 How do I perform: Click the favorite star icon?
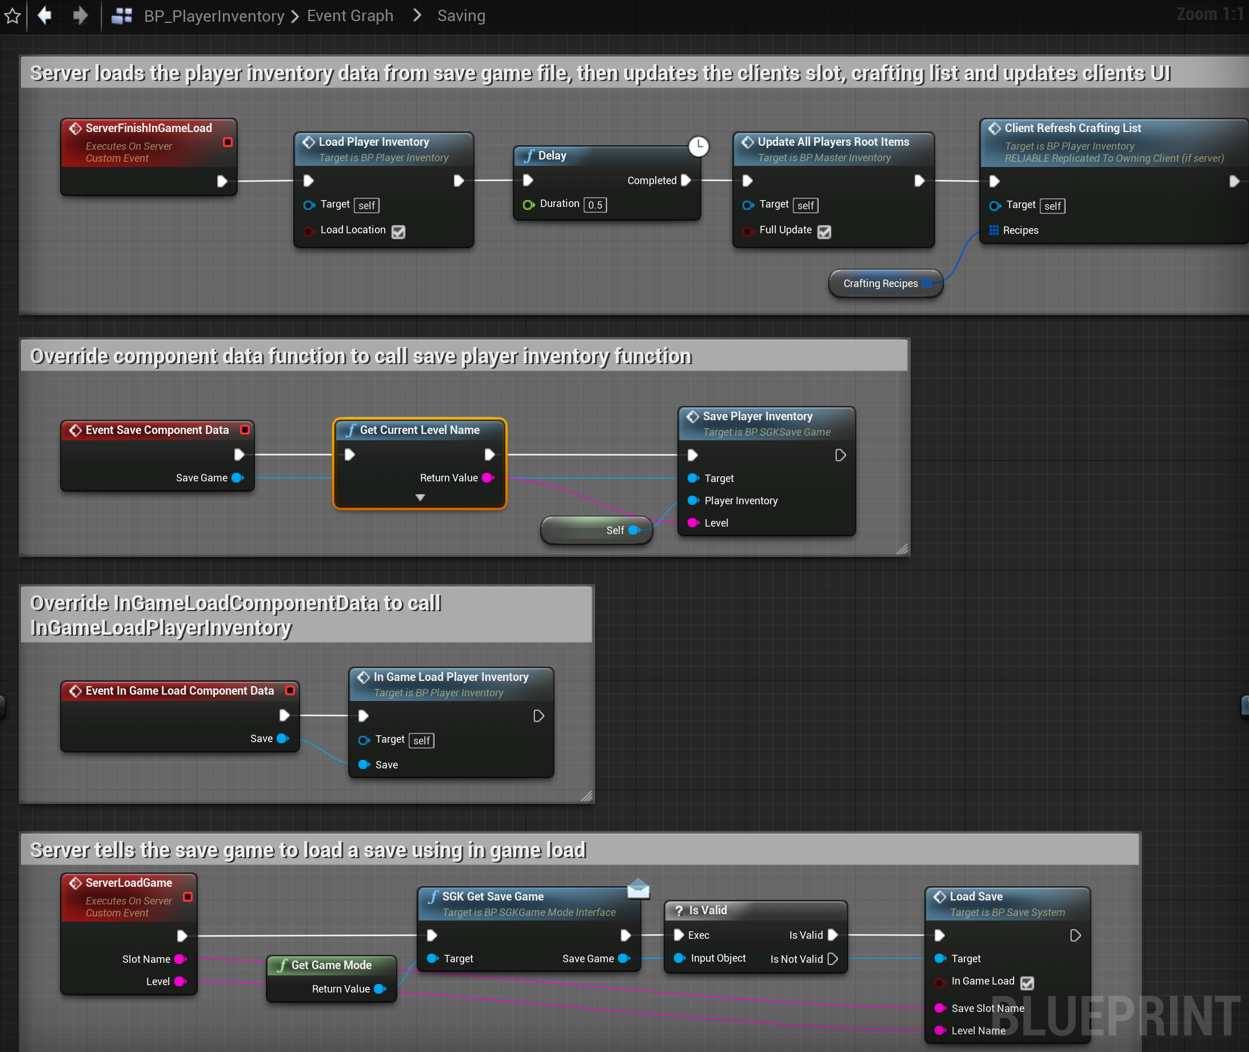tap(13, 16)
